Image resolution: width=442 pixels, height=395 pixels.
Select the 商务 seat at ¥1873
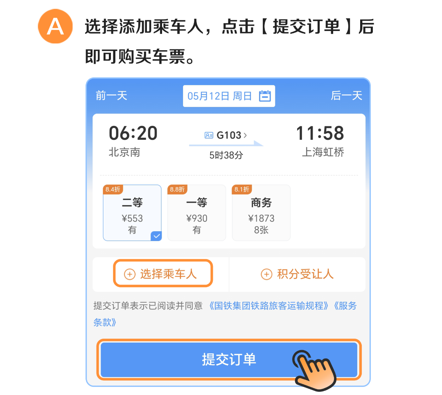261,213
